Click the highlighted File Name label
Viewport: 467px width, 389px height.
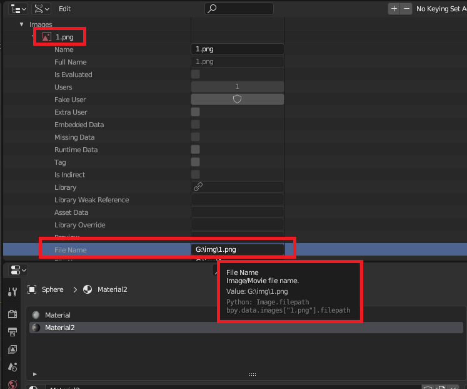pos(70,250)
